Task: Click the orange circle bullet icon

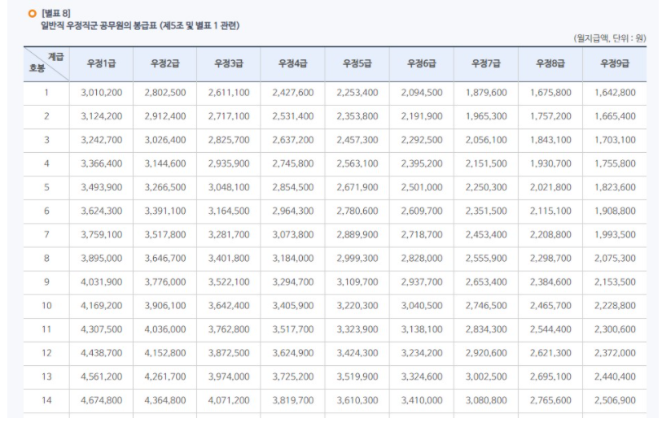Action: click(x=32, y=14)
